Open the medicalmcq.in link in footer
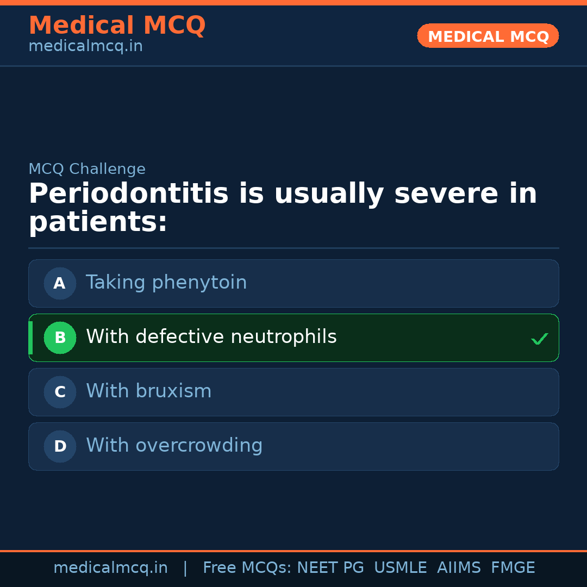This screenshot has width=587, height=587. click(110, 568)
